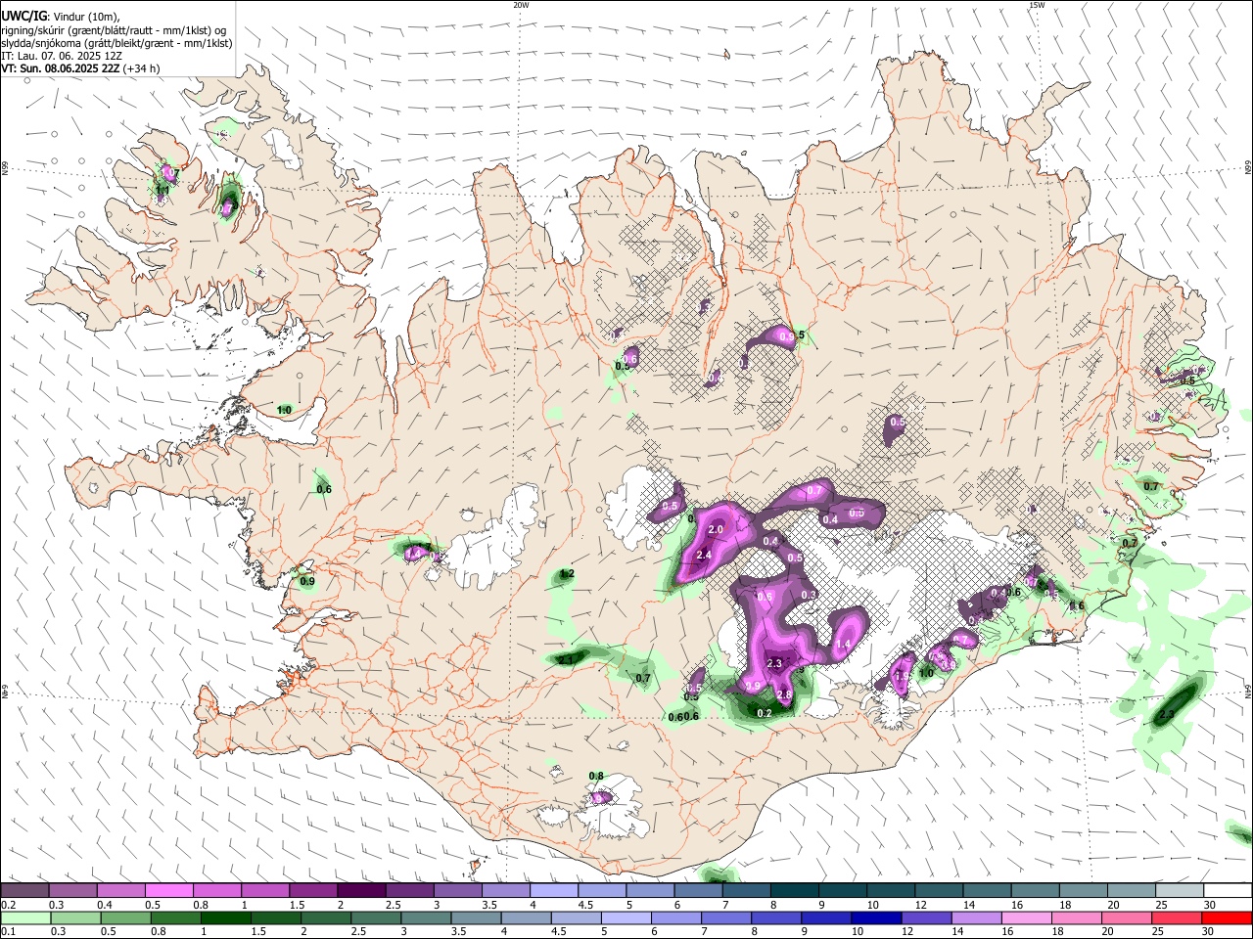Screen dimensions: 1253x939
Task: Click the dark green bottom-row swatch between 1 and 1.5
Action: pos(225,918)
